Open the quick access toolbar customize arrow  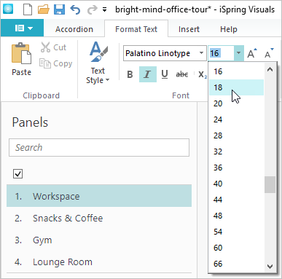coord(105,10)
